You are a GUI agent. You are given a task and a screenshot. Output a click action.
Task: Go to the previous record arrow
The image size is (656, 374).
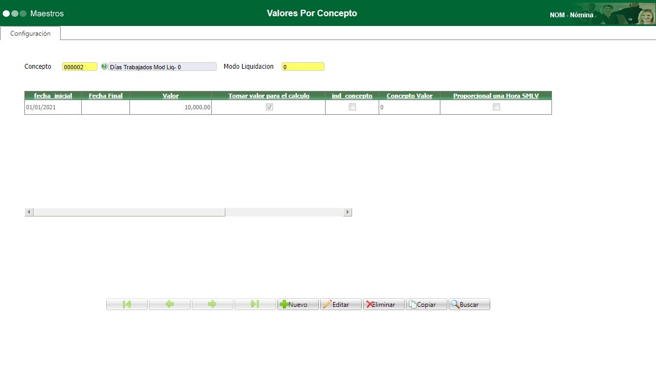pos(170,304)
